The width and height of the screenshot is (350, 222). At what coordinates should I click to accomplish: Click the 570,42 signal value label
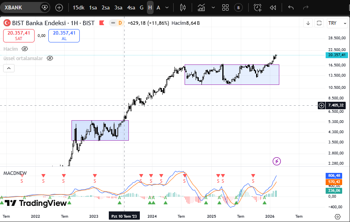pos(334,182)
